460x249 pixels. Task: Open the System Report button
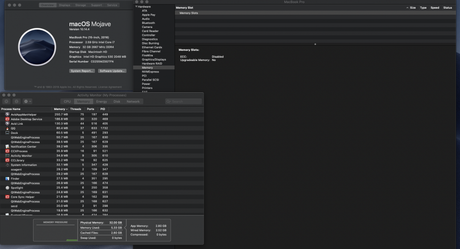pyautogui.click(x=82, y=71)
